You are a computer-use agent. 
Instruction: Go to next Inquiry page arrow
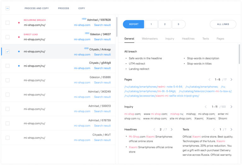tap(231, 107)
